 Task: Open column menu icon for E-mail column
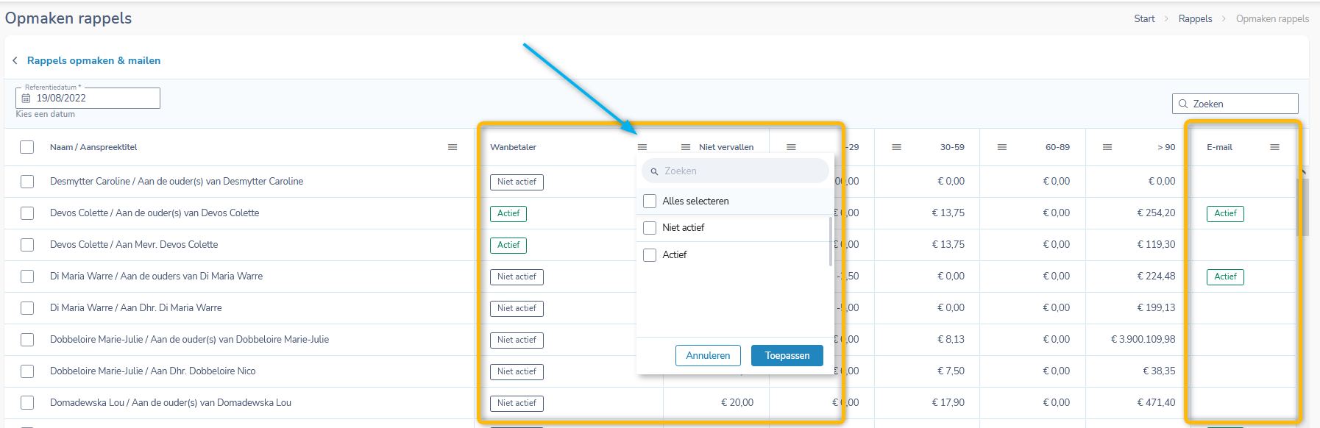(1274, 148)
